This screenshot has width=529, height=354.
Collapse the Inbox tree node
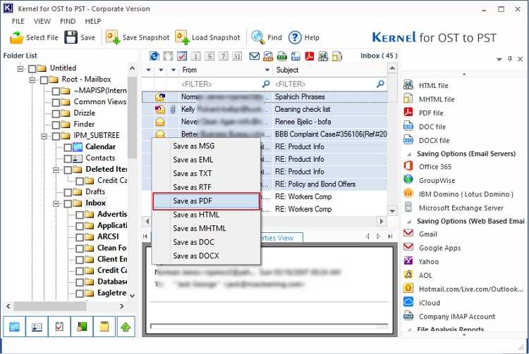coord(56,203)
